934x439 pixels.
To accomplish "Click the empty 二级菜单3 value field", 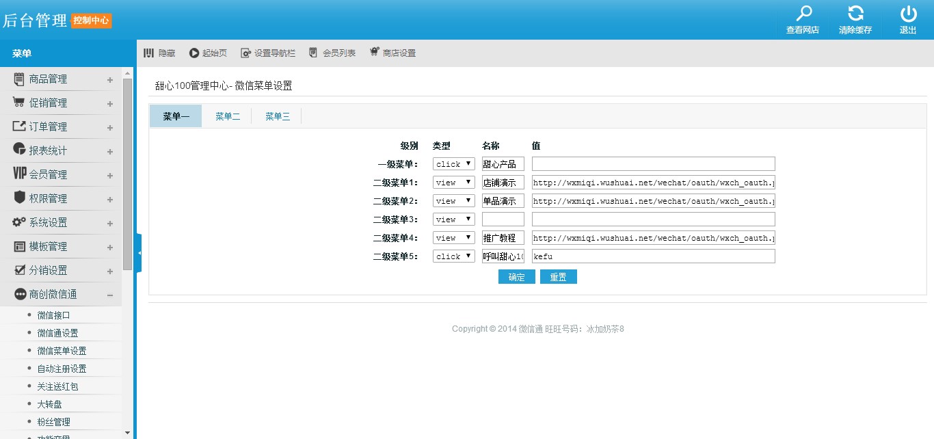I will [654, 219].
